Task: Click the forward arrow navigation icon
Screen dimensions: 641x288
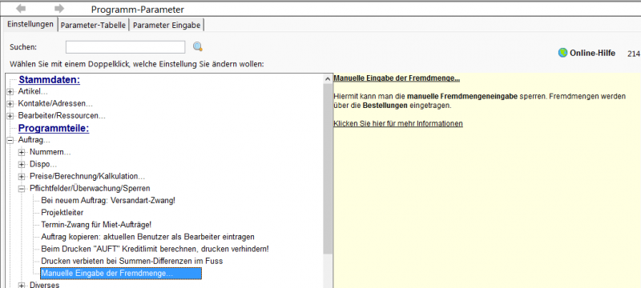Action: click(x=59, y=9)
